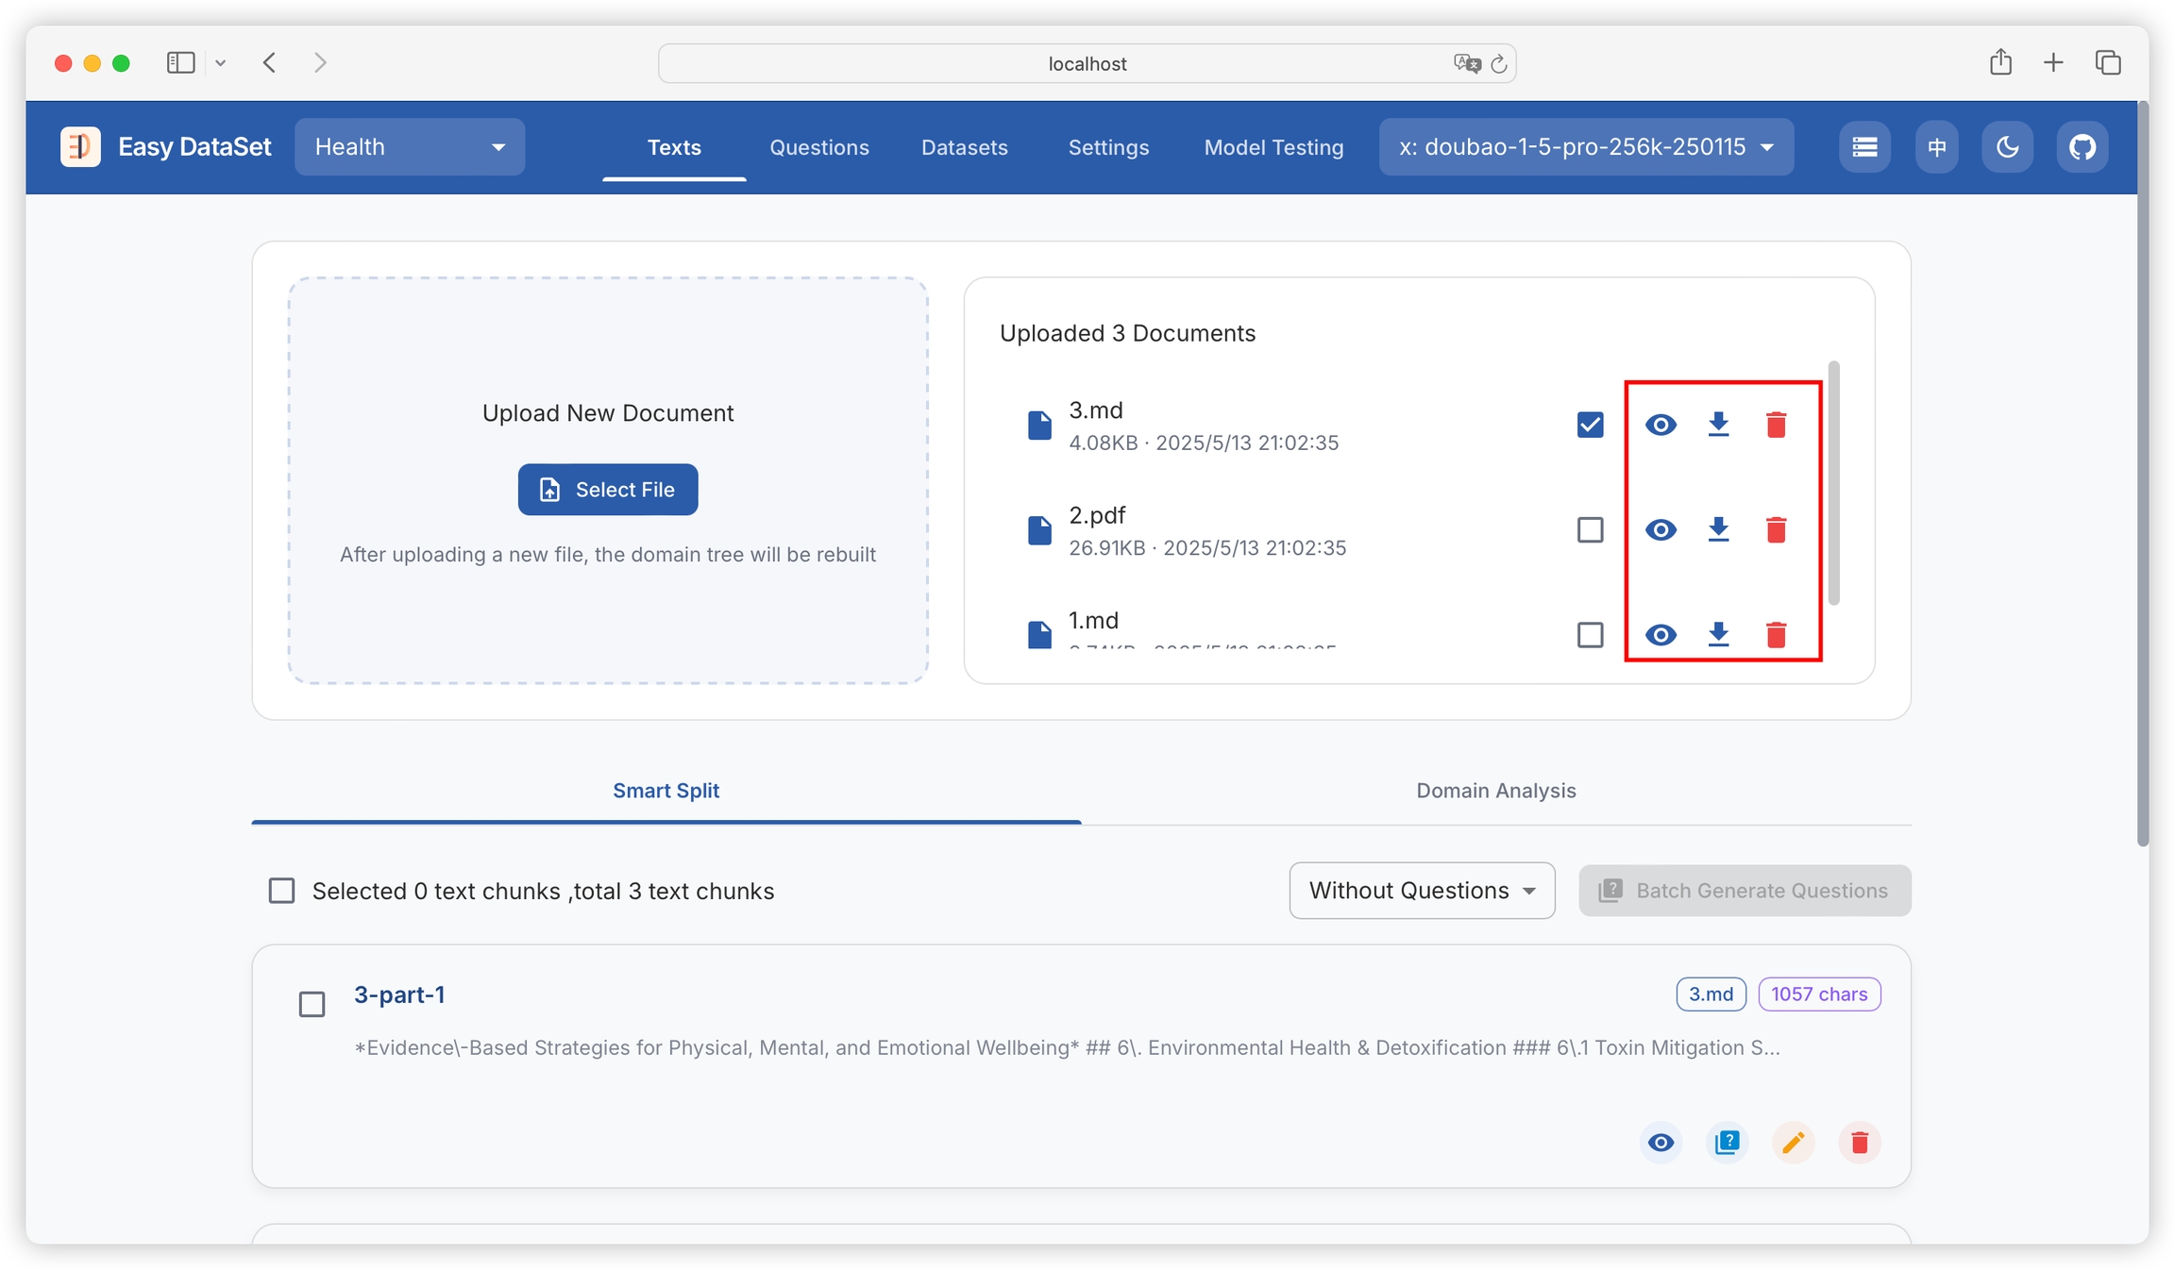Go to the Questions tab
The height and width of the screenshot is (1270, 2175).
tap(818, 147)
